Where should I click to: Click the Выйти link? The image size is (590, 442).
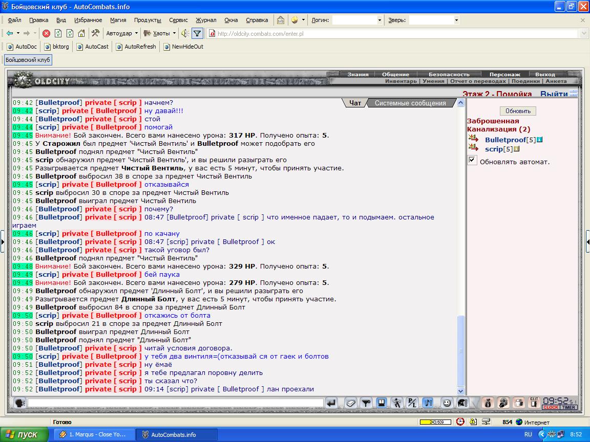point(554,94)
